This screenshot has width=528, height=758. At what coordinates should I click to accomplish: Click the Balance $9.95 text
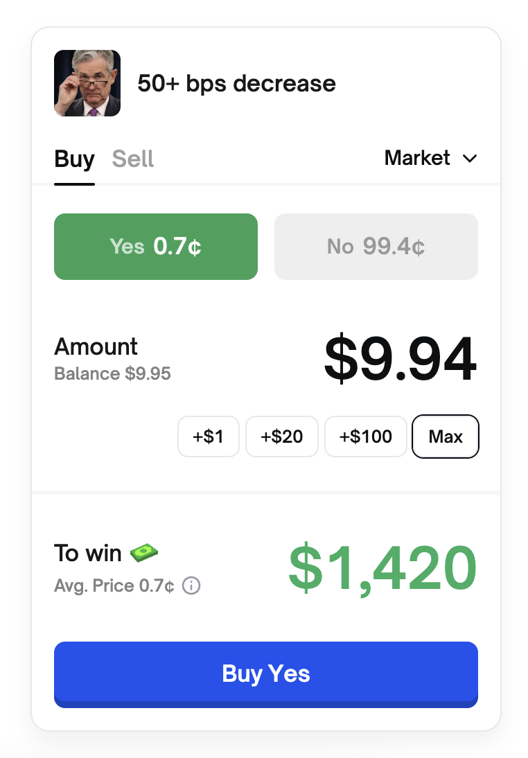point(112,374)
